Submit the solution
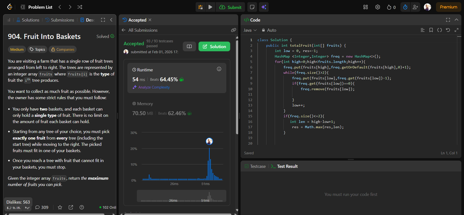This screenshot has width=464, height=215. [230, 7]
